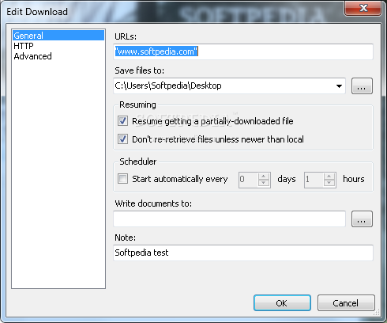Viewport: 387px width, 323px height.
Task: Close the Edit Download window
Action: (x=363, y=8)
